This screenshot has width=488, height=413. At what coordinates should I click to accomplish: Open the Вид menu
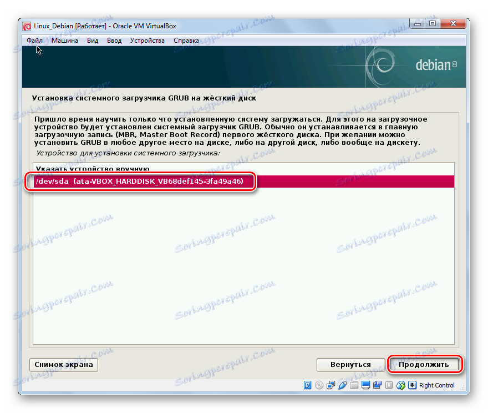coord(93,41)
